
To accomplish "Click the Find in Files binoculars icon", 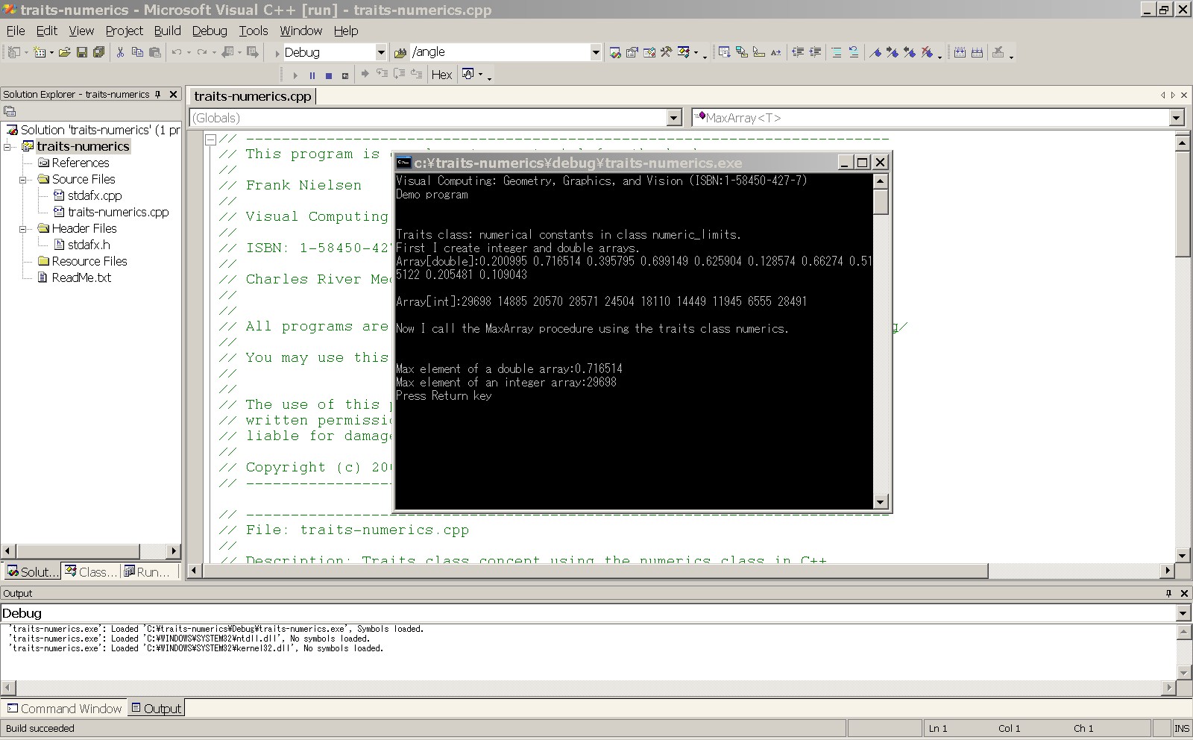I will coord(400,52).
